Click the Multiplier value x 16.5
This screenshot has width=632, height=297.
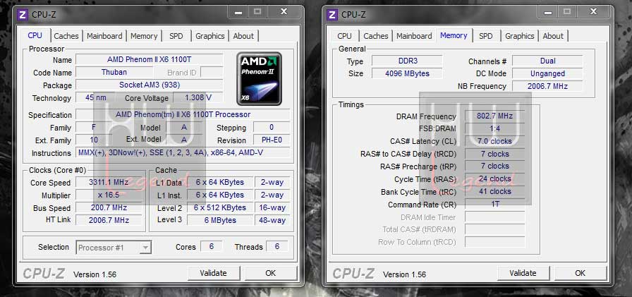point(109,195)
